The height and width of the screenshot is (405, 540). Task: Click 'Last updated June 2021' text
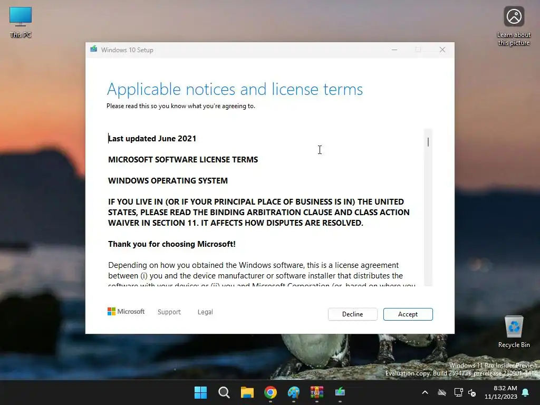pyautogui.click(x=152, y=139)
